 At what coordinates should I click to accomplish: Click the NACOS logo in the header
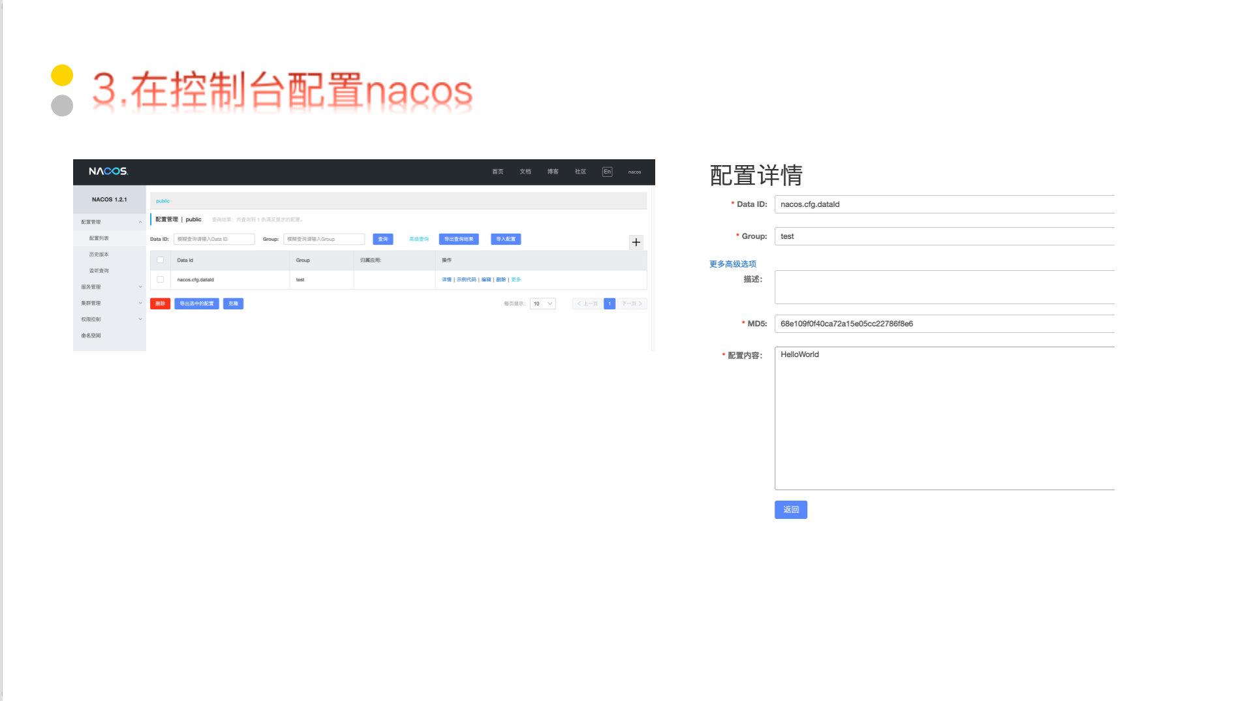pos(108,171)
